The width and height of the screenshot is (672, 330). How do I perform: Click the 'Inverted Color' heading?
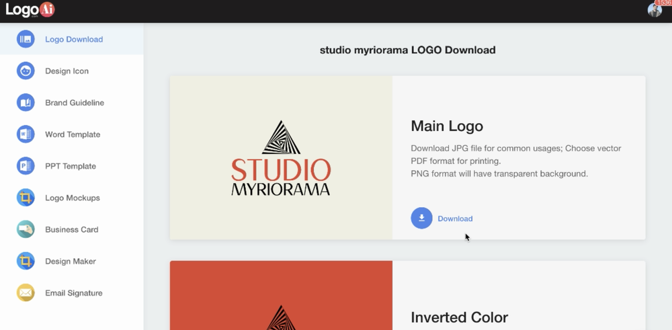point(460,318)
